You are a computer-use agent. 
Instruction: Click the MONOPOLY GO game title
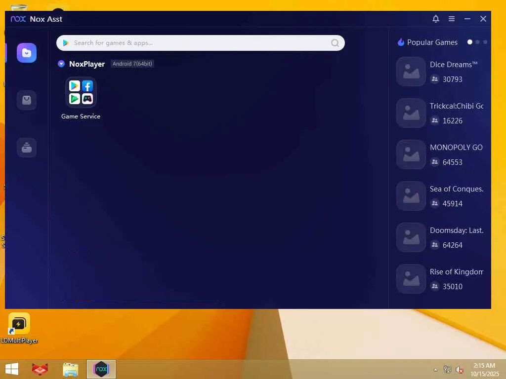(456, 148)
